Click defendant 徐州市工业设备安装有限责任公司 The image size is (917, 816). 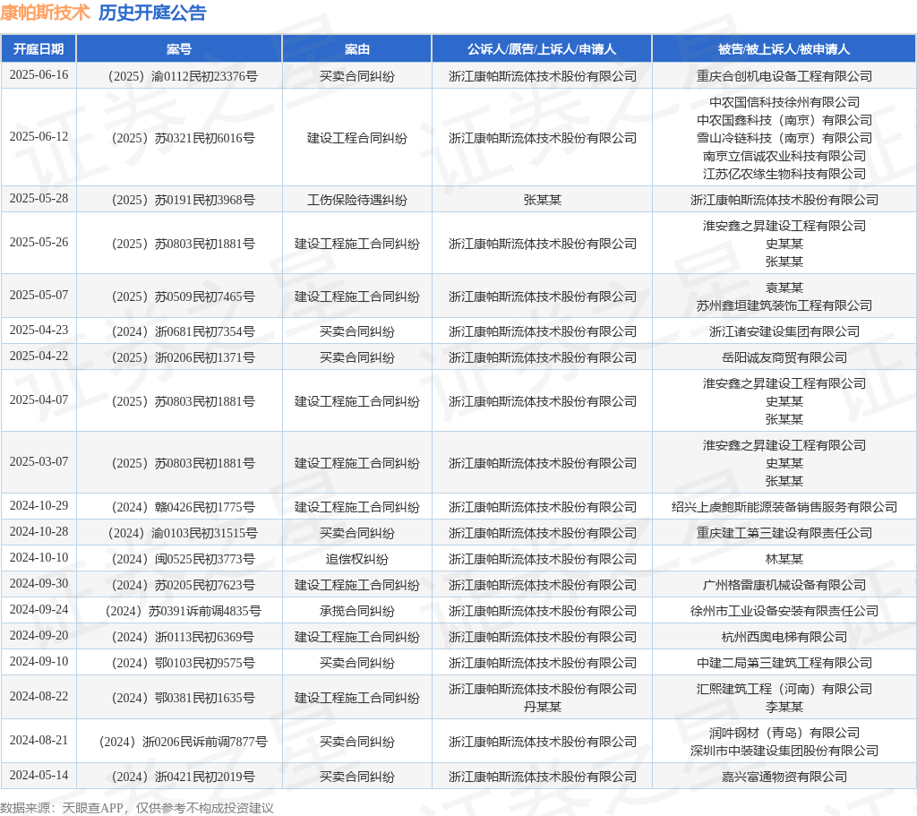click(x=784, y=611)
